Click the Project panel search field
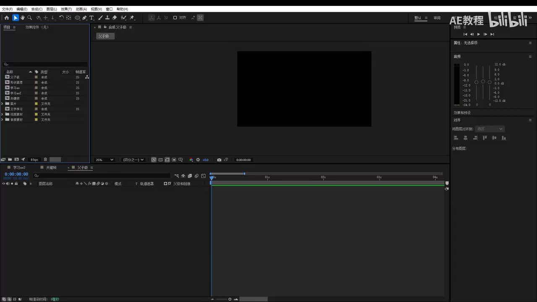The image size is (537, 302). tap(45, 64)
